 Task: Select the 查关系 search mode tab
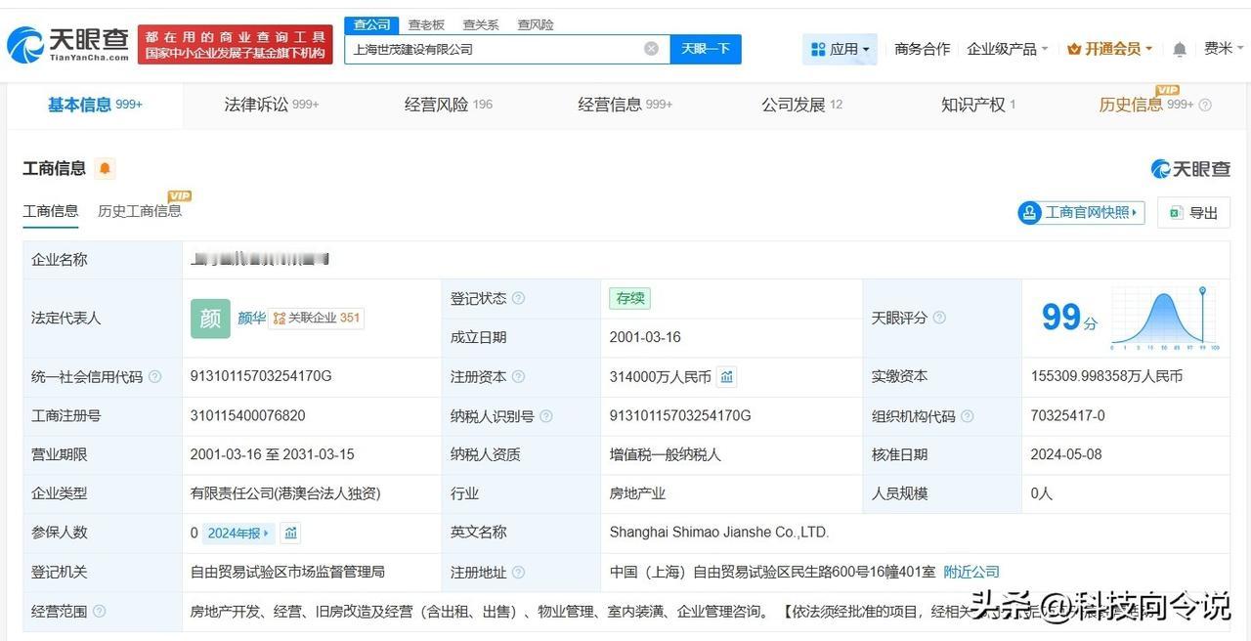click(481, 24)
